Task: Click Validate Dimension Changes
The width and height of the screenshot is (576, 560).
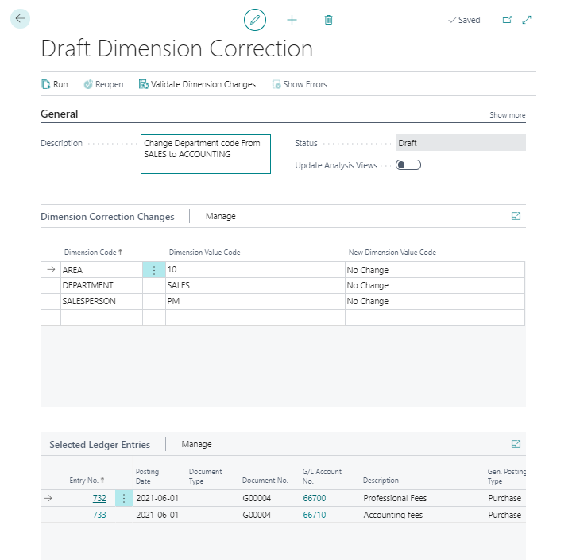Action: pyautogui.click(x=197, y=84)
